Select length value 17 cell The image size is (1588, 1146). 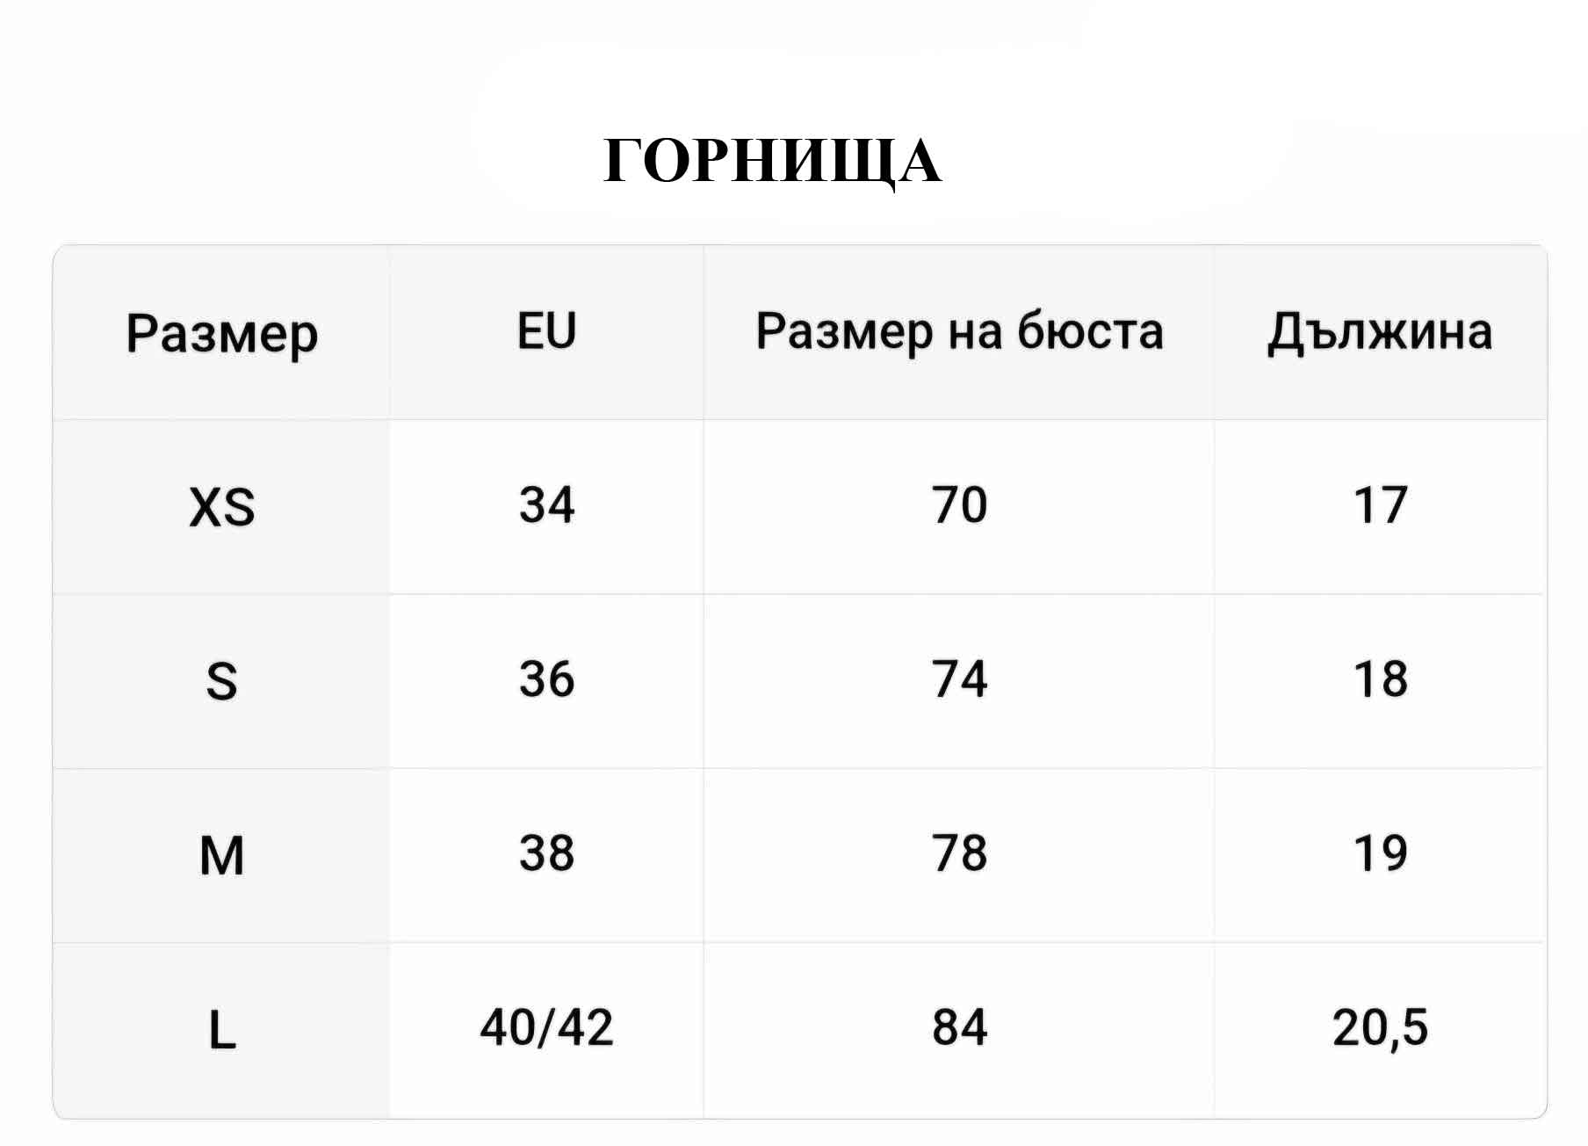(x=1380, y=505)
